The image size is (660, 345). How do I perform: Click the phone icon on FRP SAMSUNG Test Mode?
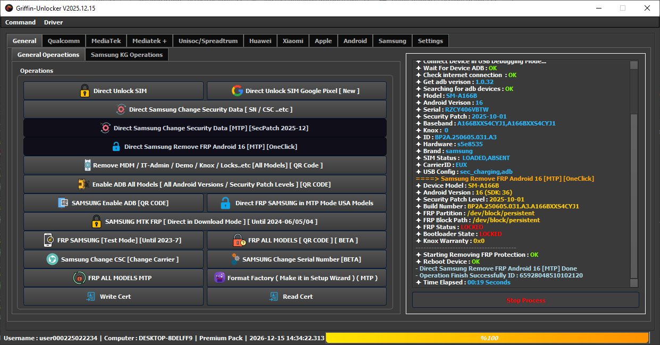tap(48, 240)
